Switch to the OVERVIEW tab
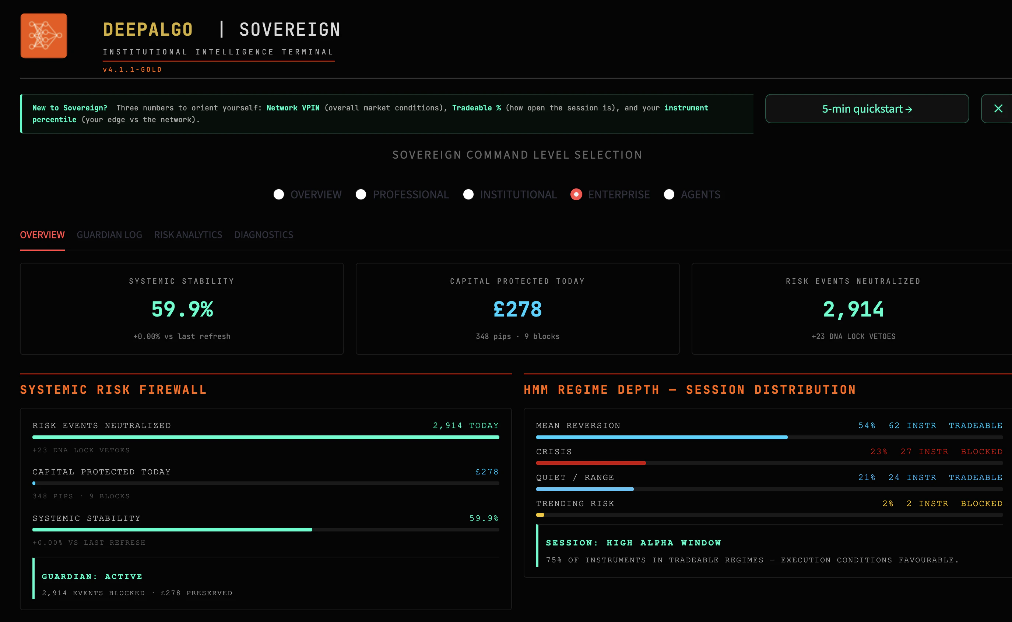Screen dimensions: 1012x622 click(42, 235)
